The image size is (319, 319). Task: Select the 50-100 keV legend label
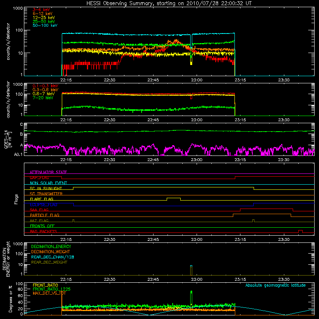click(45, 26)
